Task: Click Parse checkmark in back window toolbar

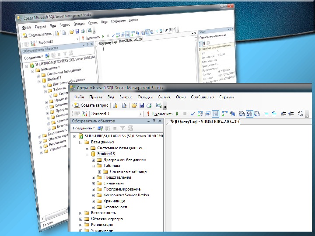Action: (x=113, y=35)
